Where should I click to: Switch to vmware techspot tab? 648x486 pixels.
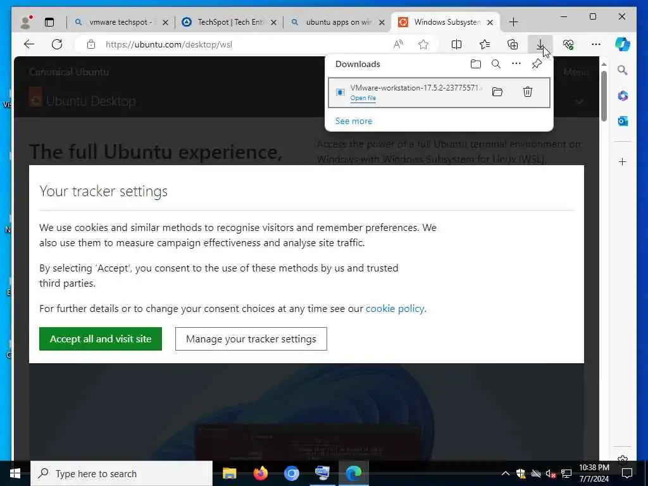click(120, 22)
